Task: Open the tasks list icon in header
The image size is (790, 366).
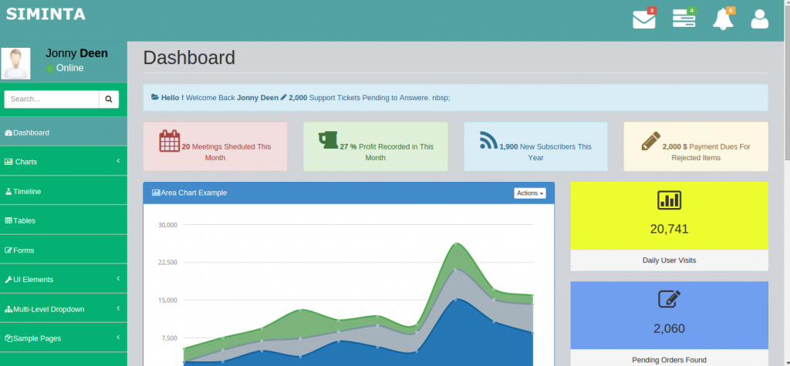Action: 684,19
